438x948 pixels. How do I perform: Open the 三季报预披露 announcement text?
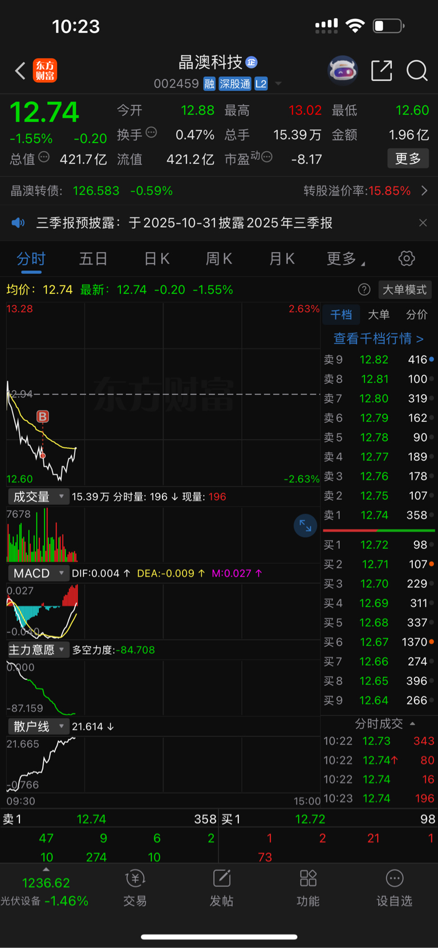point(184,222)
